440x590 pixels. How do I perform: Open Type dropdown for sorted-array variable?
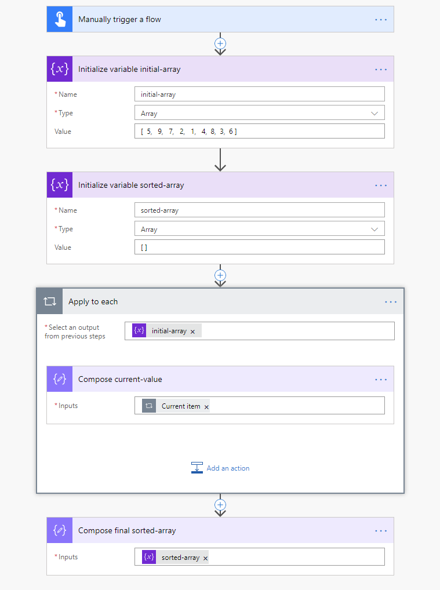click(x=374, y=229)
